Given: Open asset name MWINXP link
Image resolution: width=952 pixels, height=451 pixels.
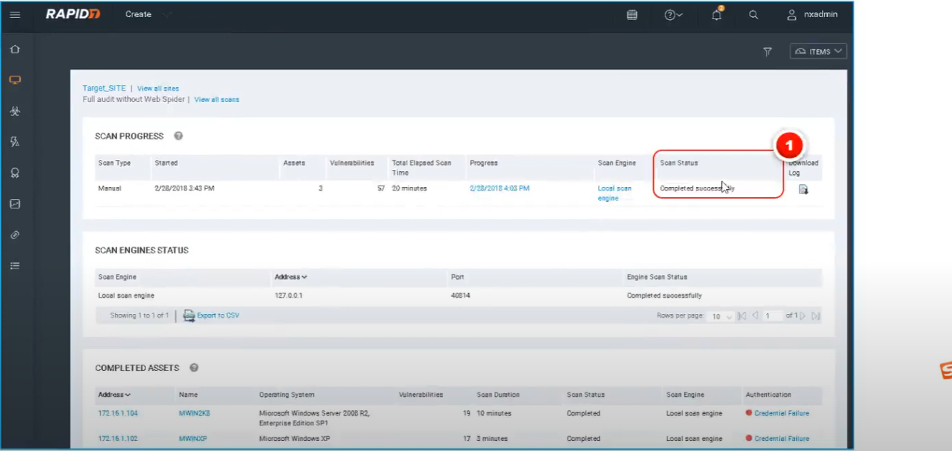Looking at the screenshot, I should (x=193, y=439).
